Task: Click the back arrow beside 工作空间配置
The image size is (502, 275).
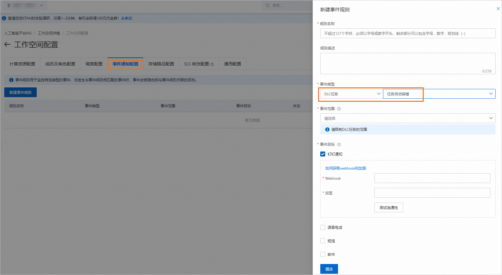Action: click(x=7, y=45)
